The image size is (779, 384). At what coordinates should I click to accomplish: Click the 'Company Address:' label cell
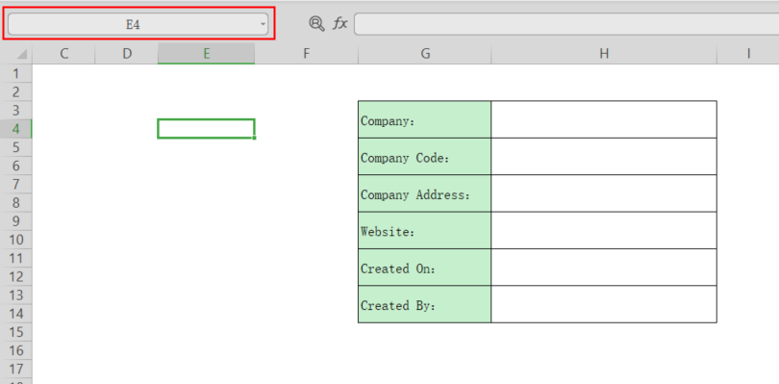coord(425,193)
